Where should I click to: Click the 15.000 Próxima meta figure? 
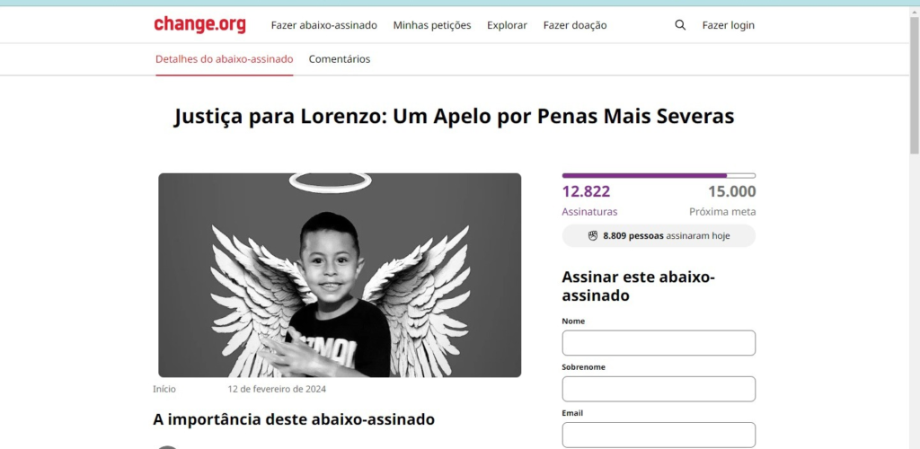(x=722, y=200)
